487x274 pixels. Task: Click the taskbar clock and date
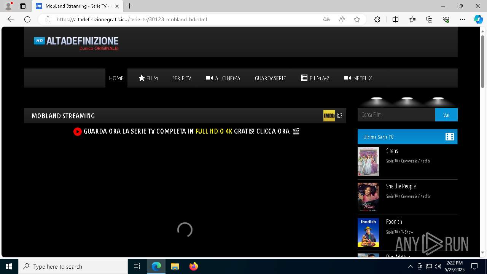point(455,266)
